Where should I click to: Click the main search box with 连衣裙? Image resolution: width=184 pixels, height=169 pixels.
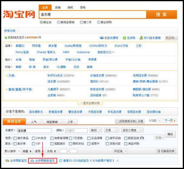(93, 15)
